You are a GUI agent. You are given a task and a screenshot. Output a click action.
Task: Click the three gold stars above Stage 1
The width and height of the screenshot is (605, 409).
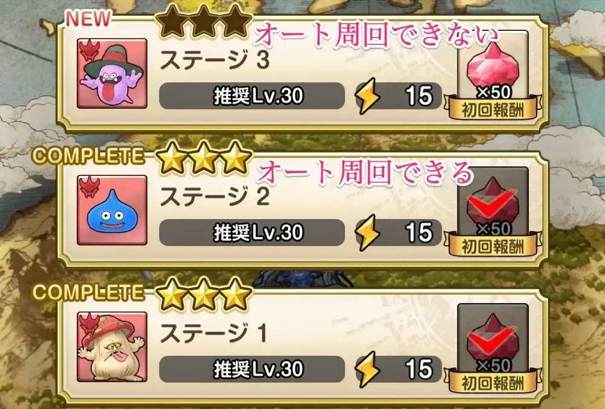click(204, 294)
